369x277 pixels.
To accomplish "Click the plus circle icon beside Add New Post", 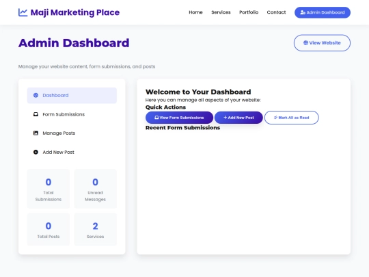I will point(36,152).
